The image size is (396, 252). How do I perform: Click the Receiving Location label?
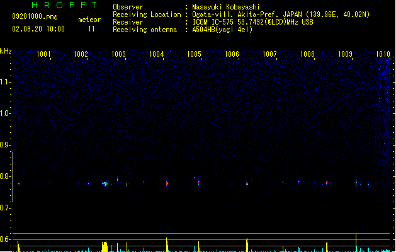coord(147,14)
